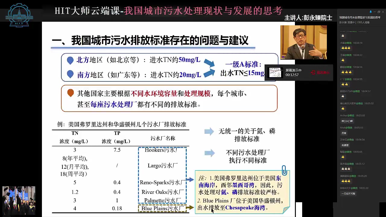Click the red 退出演示 exit presentation button
Viewport: 386px width, 217px height.
click(321, 73)
